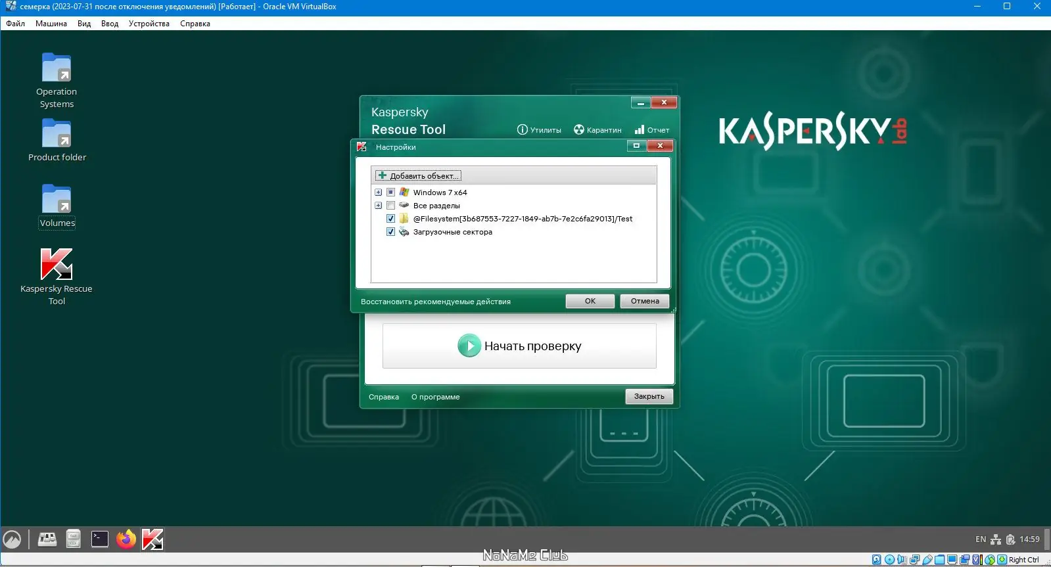Minimize the Kaspersky Rescue Tool window
The height and width of the screenshot is (567, 1051).
[640, 102]
